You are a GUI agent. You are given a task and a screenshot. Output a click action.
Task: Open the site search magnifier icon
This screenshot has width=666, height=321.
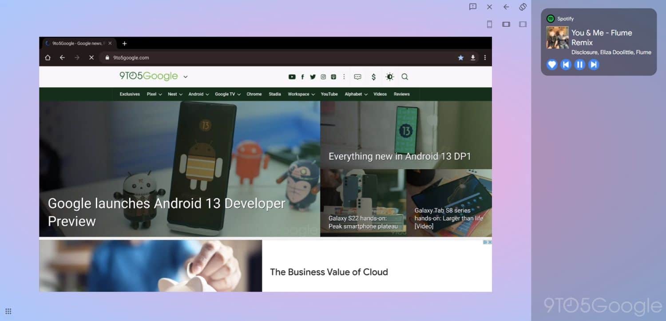404,77
